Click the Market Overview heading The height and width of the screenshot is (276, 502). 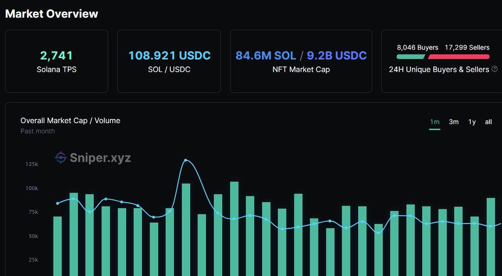click(51, 13)
